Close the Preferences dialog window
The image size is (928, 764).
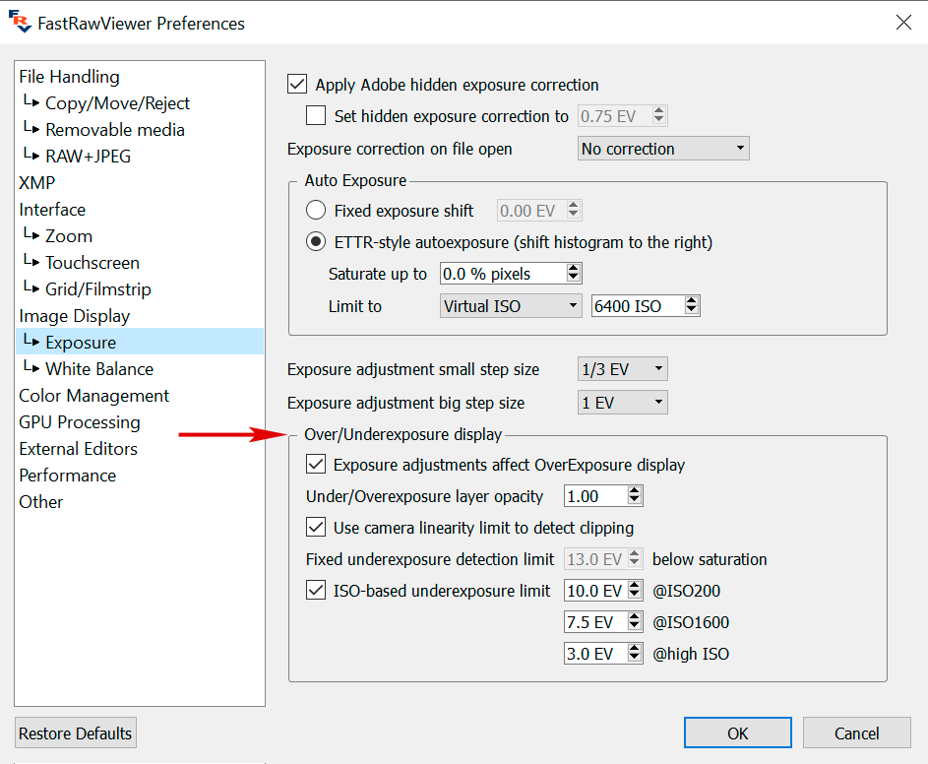[x=902, y=22]
